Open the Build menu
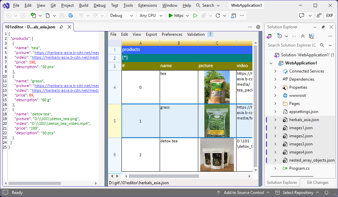 84,5
